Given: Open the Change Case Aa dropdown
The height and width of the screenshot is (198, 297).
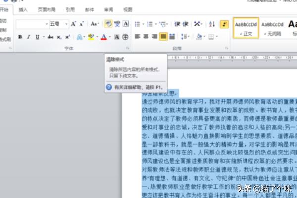Looking at the screenshot, I should (x=95, y=24).
